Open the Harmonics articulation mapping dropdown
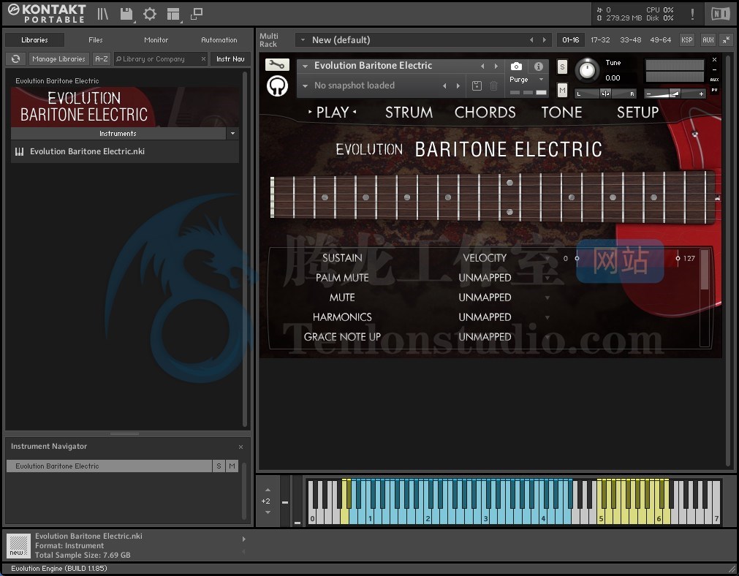The height and width of the screenshot is (576, 739). point(547,318)
